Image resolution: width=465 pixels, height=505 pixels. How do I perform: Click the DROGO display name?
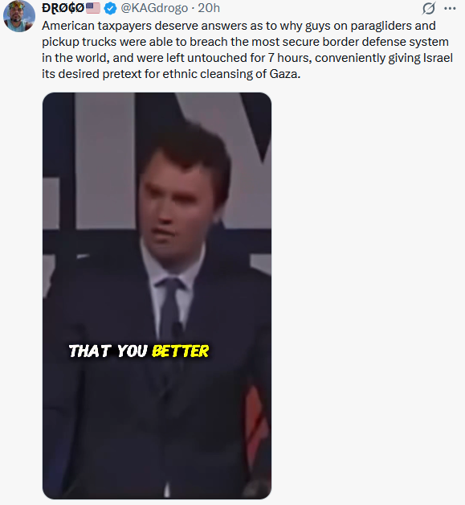coord(63,8)
